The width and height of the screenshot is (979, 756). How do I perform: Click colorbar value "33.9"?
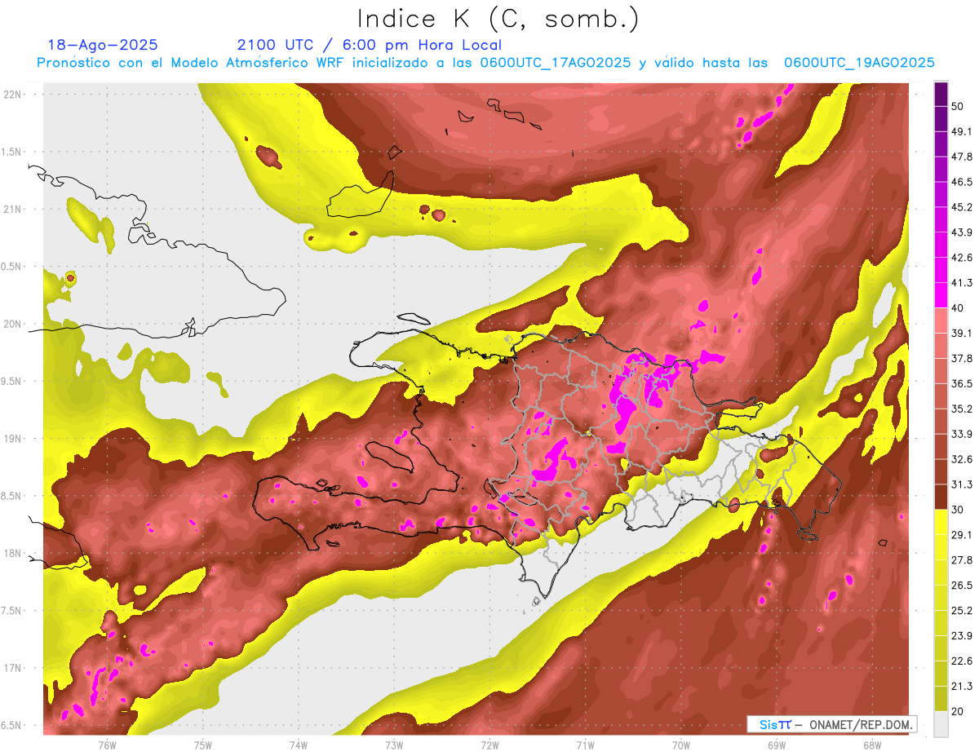tap(962, 434)
